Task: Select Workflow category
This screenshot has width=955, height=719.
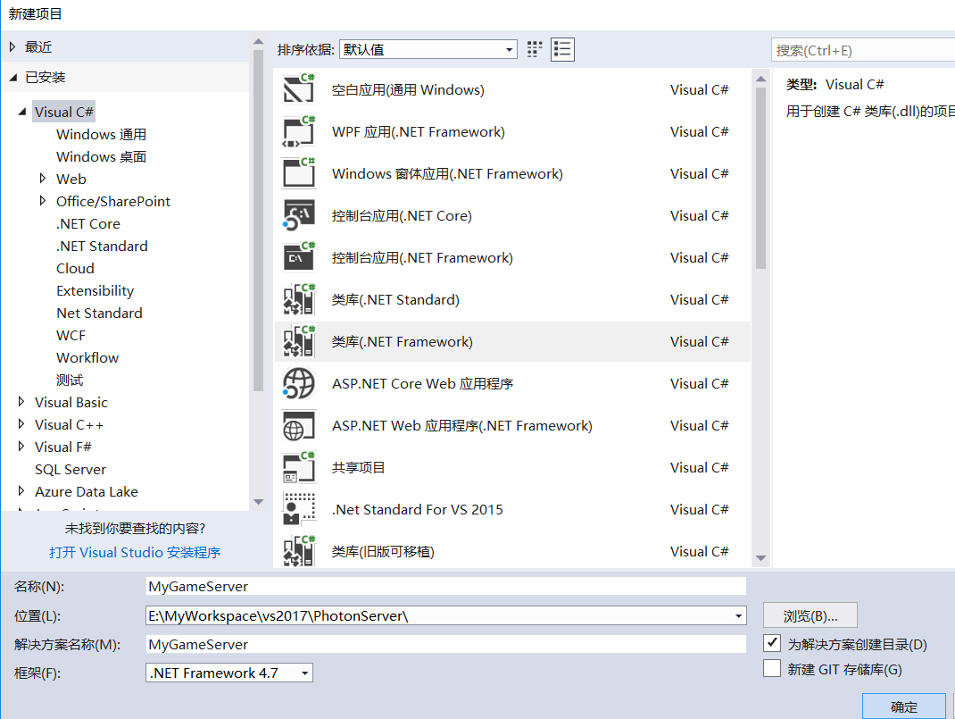Action: click(87, 357)
